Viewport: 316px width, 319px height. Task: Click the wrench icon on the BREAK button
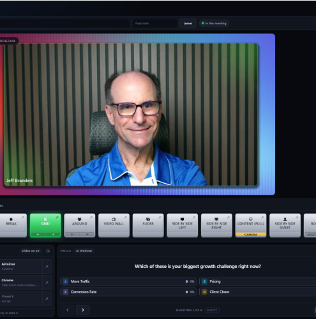point(23,218)
